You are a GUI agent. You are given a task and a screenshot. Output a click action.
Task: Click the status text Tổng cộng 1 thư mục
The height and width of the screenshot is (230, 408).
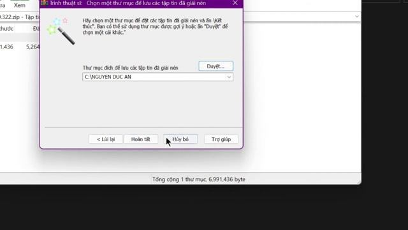(x=199, y=180)
